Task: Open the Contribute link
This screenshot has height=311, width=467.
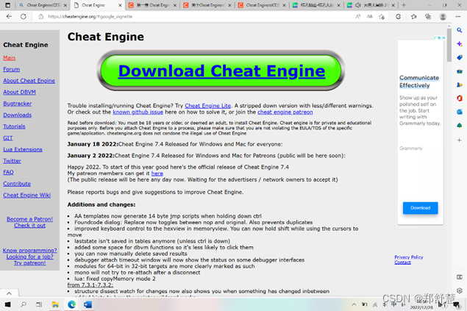Action: click(x=17, y=184)
